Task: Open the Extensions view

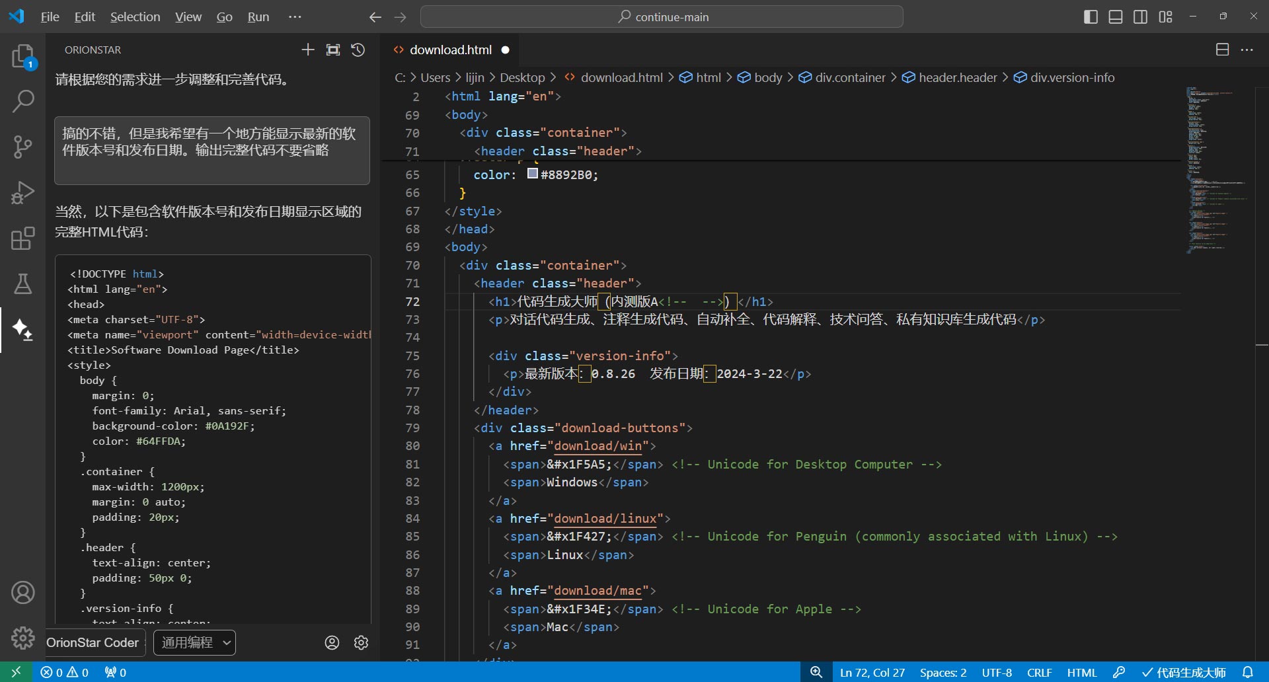Action: (23, 238)
